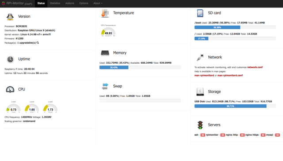The width and height of the screenshot is (283, 161).
Task: Open the Status tab
Action: point(41,3)
